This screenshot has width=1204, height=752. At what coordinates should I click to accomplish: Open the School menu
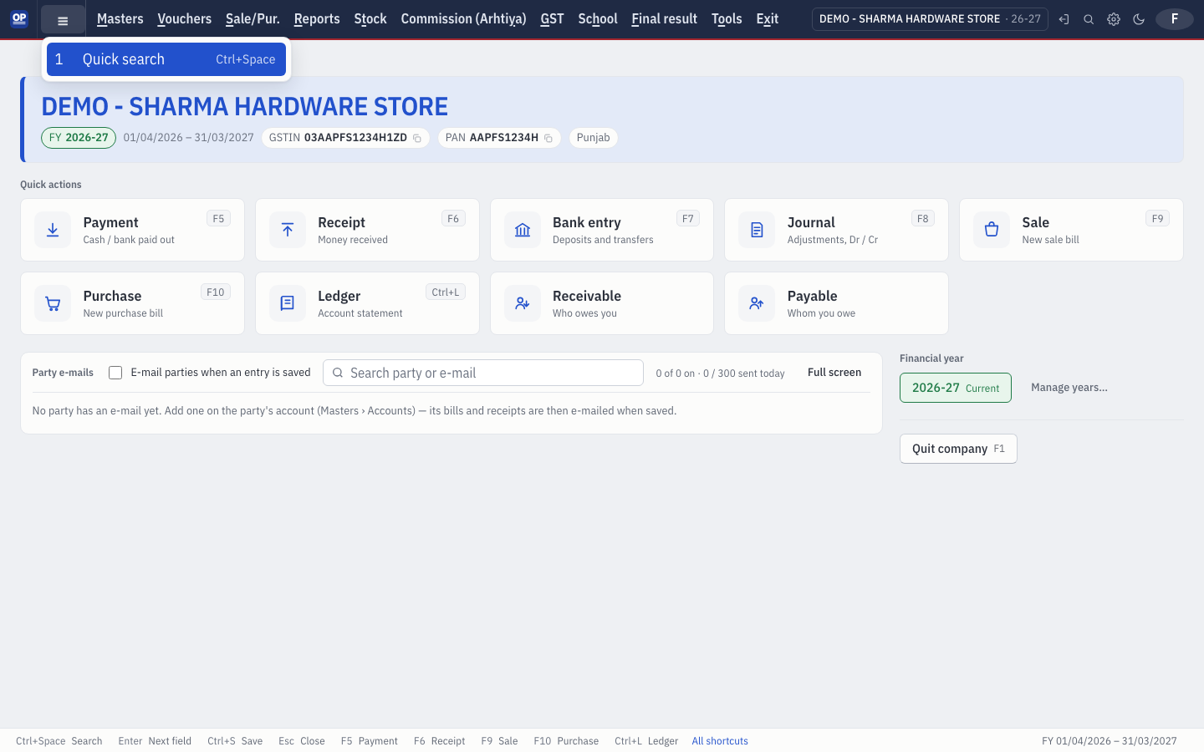(x=598, y=19)
